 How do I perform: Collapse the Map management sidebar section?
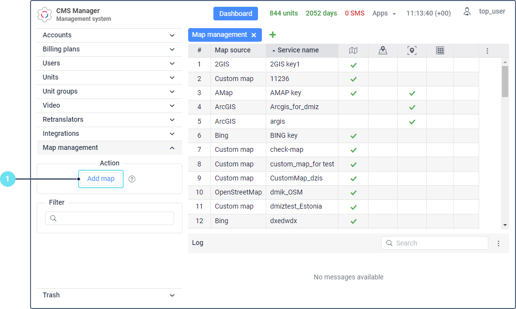pyautogui.click(x=172, y=148)
